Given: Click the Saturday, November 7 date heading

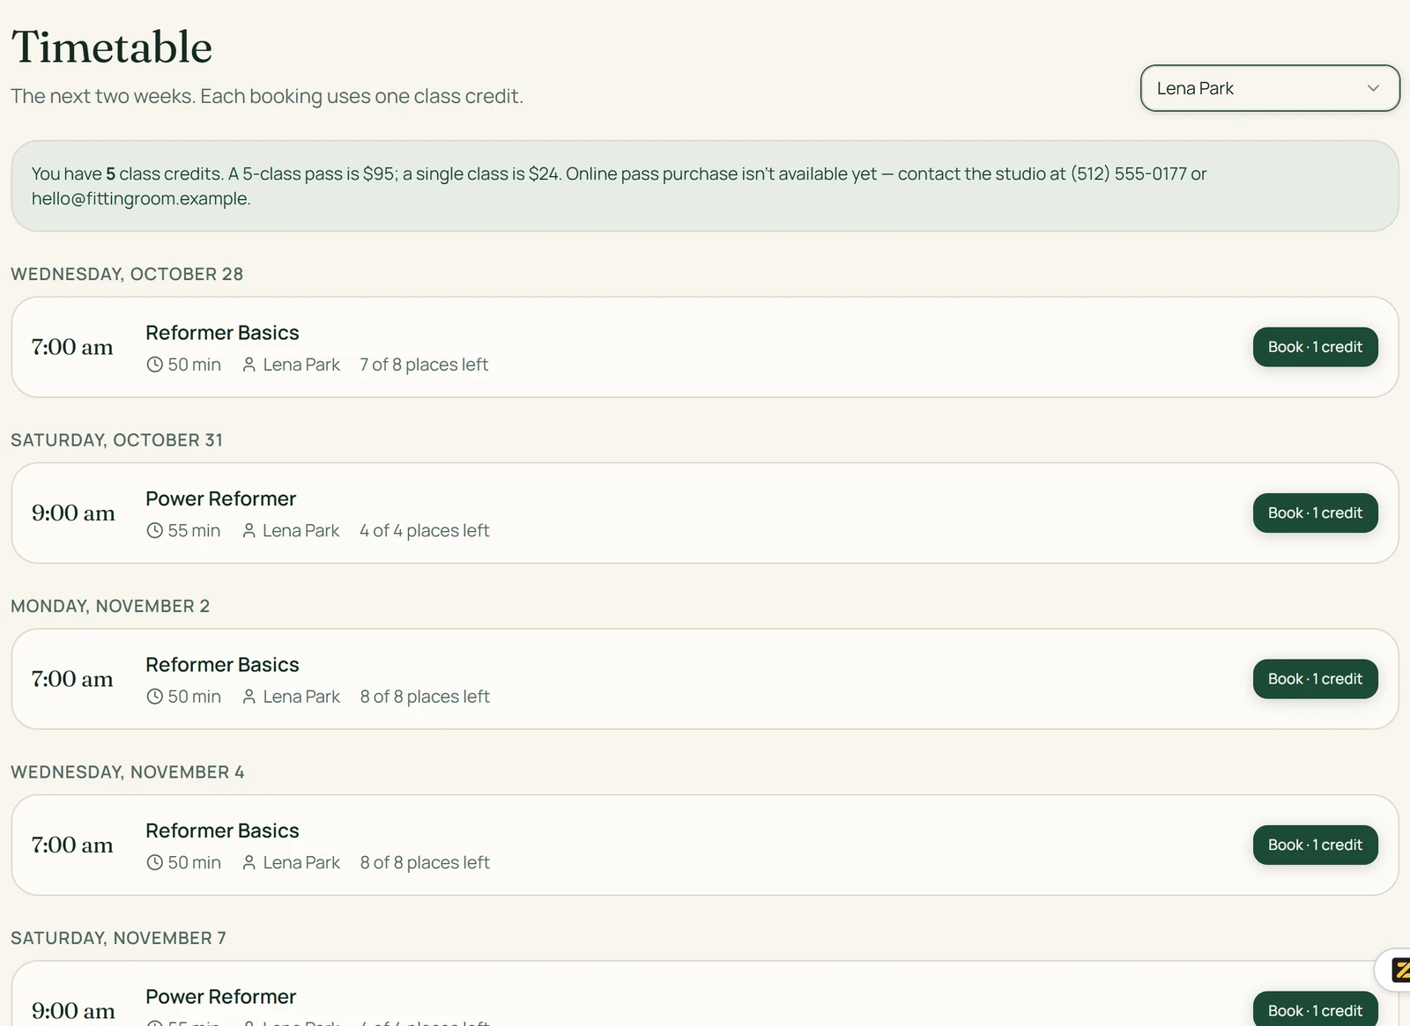Looking at the screenshot, I should pos(118,938).
